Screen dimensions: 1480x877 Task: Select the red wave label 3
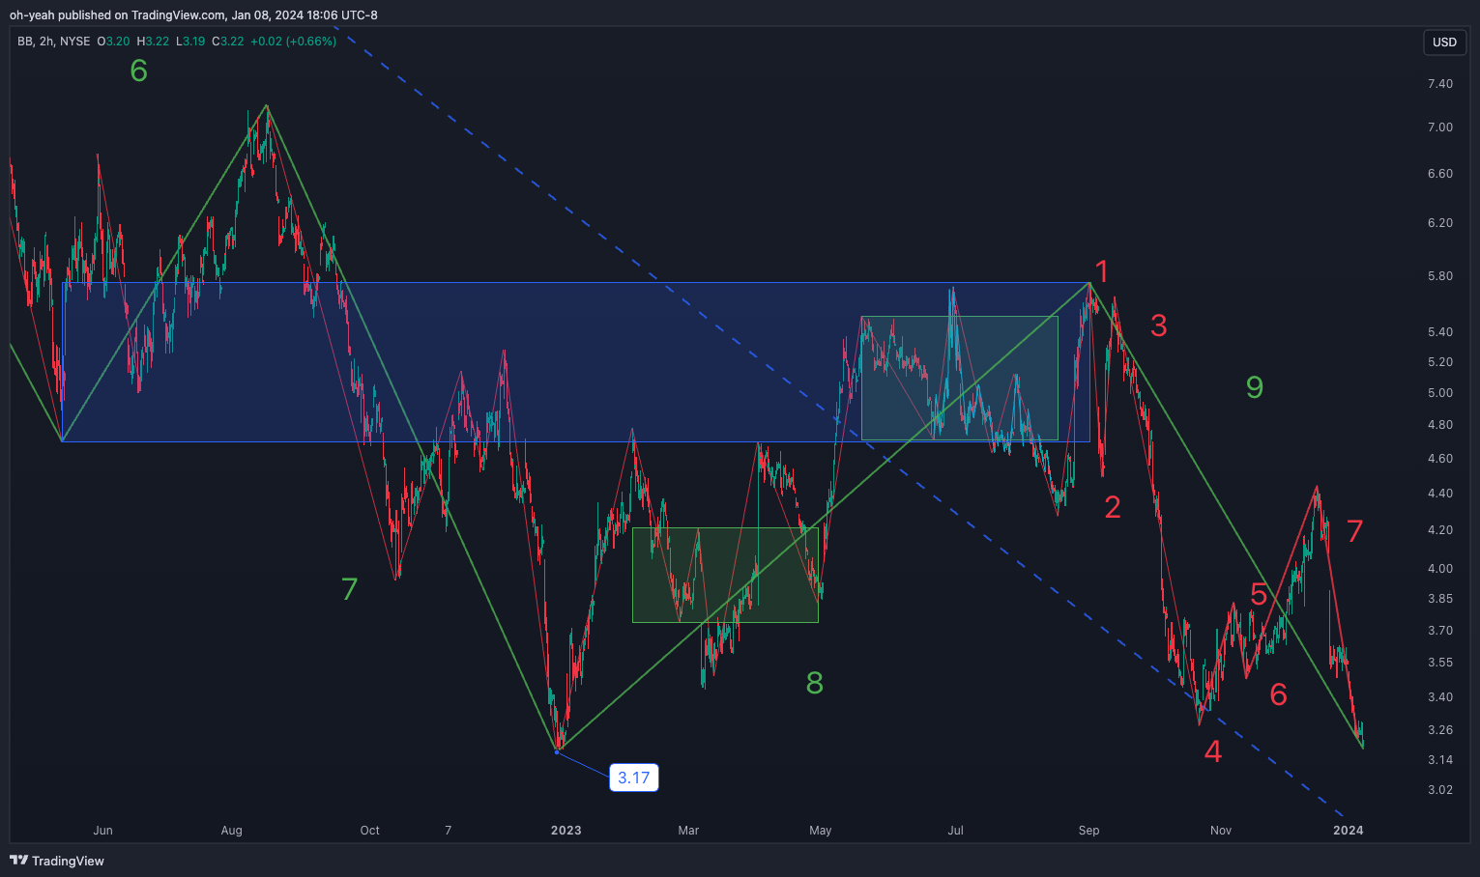(x=1159, y=326)
